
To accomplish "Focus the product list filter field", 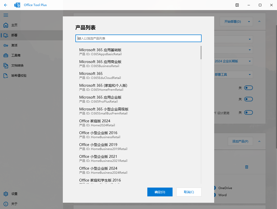I will pos(138,38).
